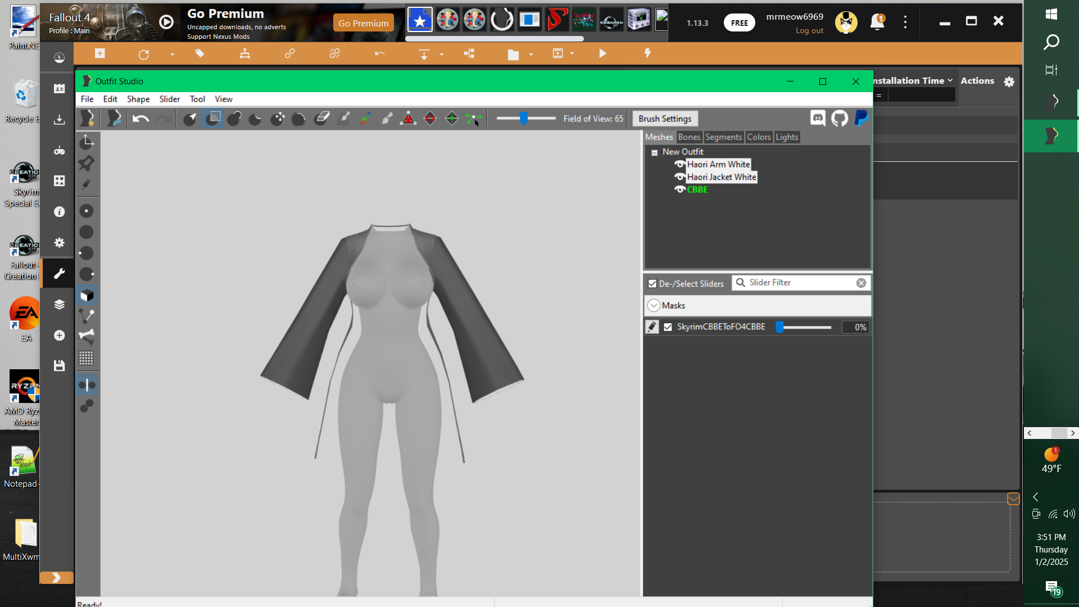Open dropdown arrow beside Vortex deploy button
Screen dimensions: 1079x607
442,54
